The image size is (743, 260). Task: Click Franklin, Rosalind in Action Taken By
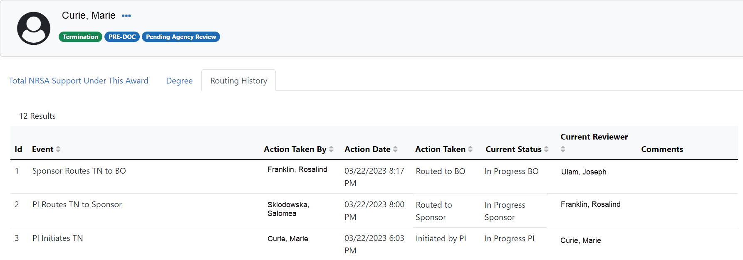click(297, 169)
